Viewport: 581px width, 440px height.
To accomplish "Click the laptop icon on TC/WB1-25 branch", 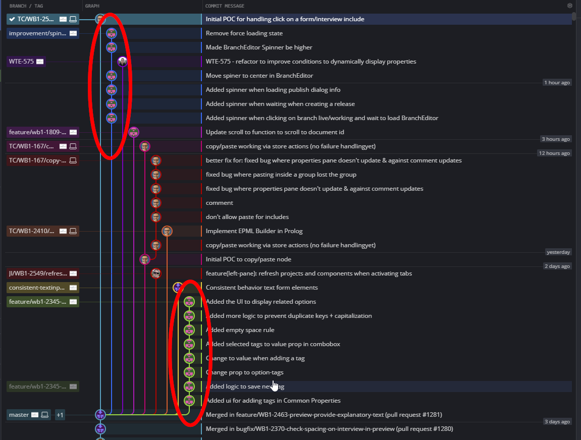I will coord(73,19).
